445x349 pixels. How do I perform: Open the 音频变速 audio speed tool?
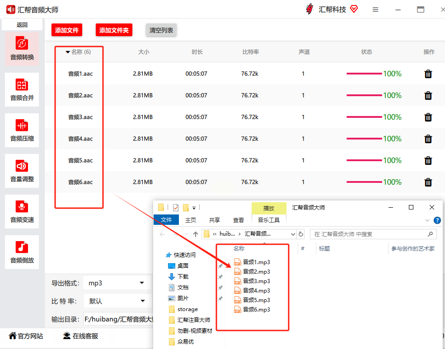[22, 211]
